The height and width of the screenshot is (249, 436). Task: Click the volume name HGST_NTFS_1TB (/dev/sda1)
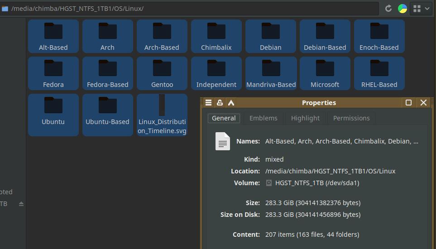coord(317,183)
